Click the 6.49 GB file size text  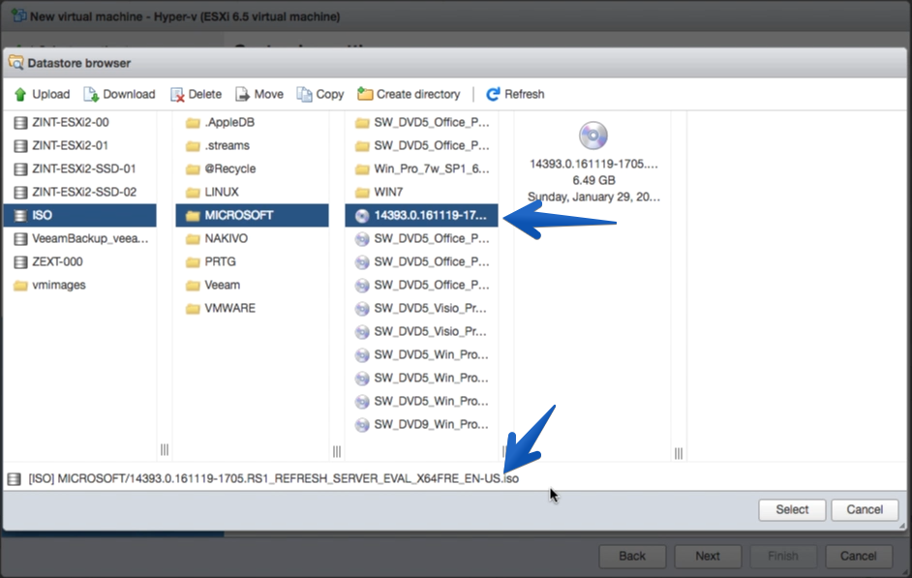tap(593, 180)
